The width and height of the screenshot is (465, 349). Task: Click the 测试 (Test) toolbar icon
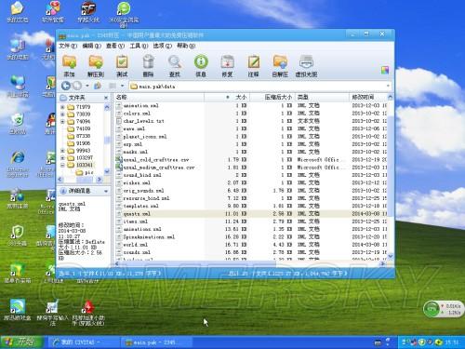tap(122, 65)
